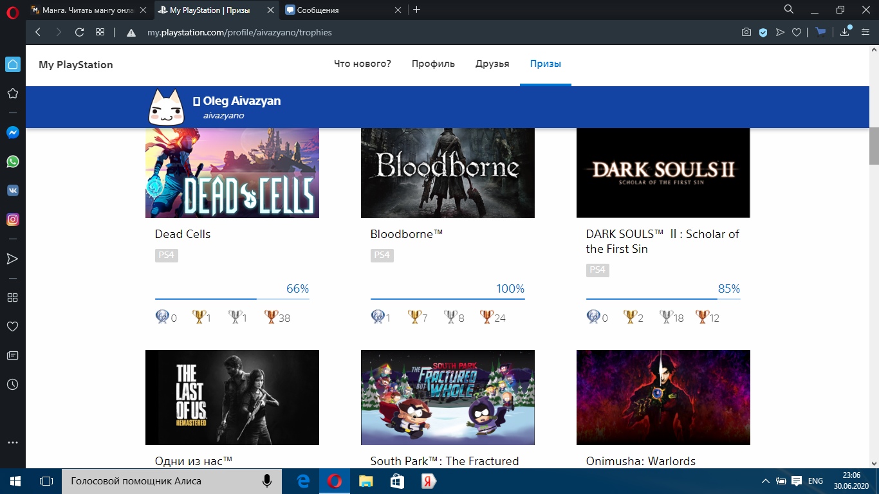Open the send flow icon in the address bar

[x=780, y=32]
